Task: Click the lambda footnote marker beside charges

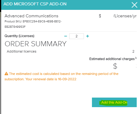Action: pos(136,58)
